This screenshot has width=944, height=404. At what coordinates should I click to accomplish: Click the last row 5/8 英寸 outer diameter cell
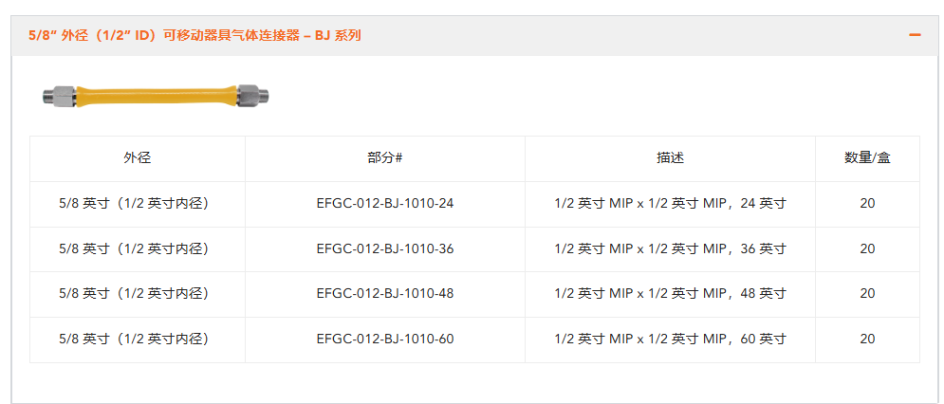pyautogui.click(x=138, y=340)
